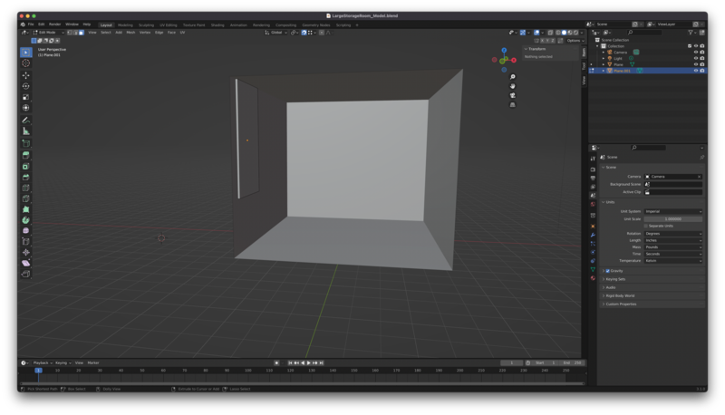This screenshot has height=415, width=725.
Task: Open the Playback popover in timeline
Action: (41, 362)
